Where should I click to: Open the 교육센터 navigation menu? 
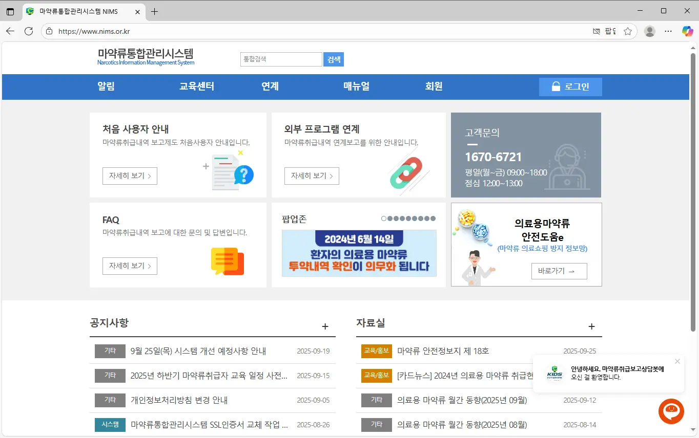(x=196, y=86)
